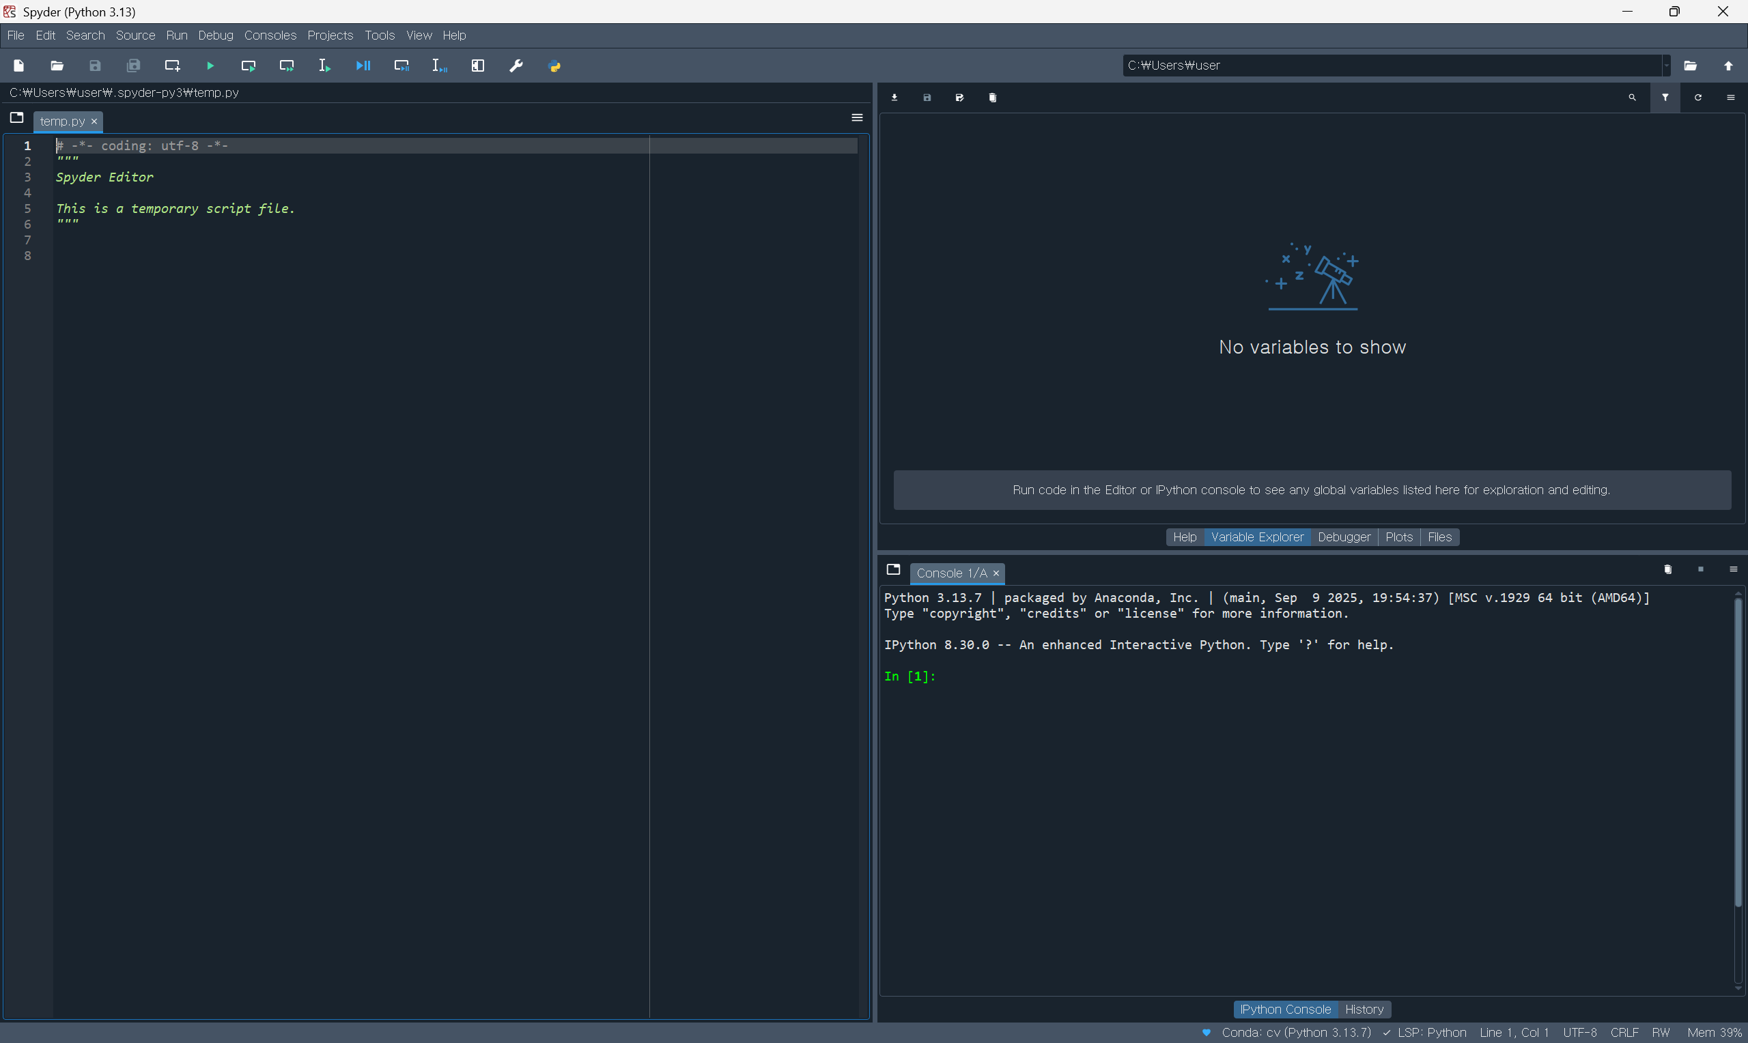Switch to the History pane button

pos(1364,1010)
